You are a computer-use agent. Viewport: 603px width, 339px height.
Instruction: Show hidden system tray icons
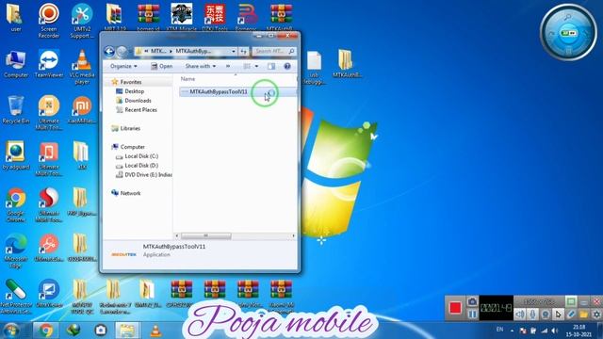(512, 331)
